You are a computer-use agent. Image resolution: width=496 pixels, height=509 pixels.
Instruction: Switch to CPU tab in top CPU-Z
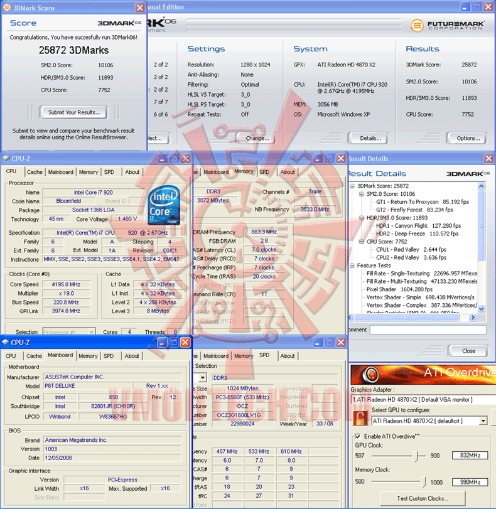point(11,171)
